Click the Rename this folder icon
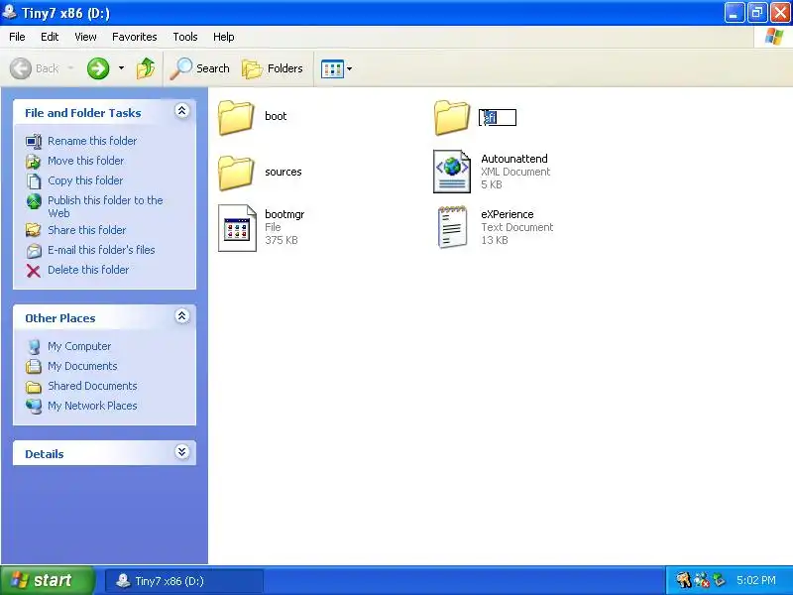The height and width of the screenshot is (595, 793). click(34, 141)
